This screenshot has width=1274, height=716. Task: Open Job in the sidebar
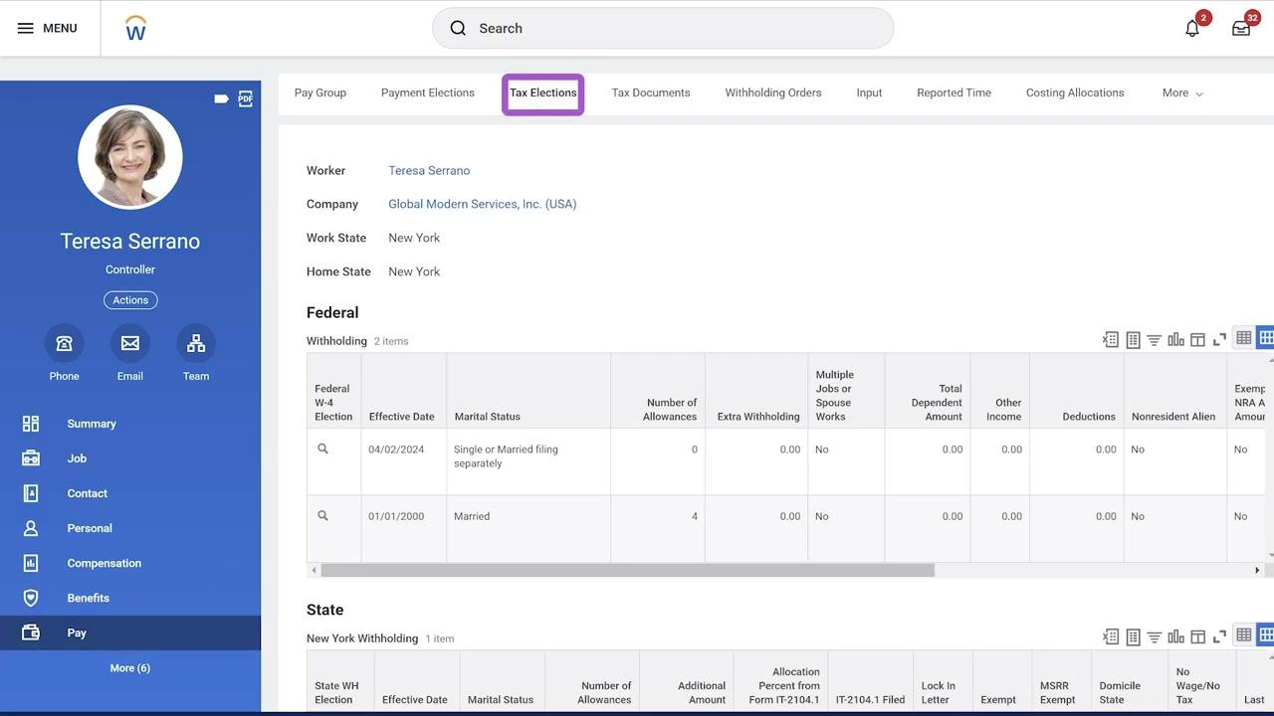click(130, 458)
